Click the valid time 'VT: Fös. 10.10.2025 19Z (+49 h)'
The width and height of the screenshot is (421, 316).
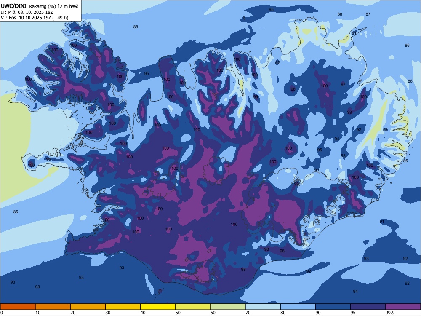[35, 18]
